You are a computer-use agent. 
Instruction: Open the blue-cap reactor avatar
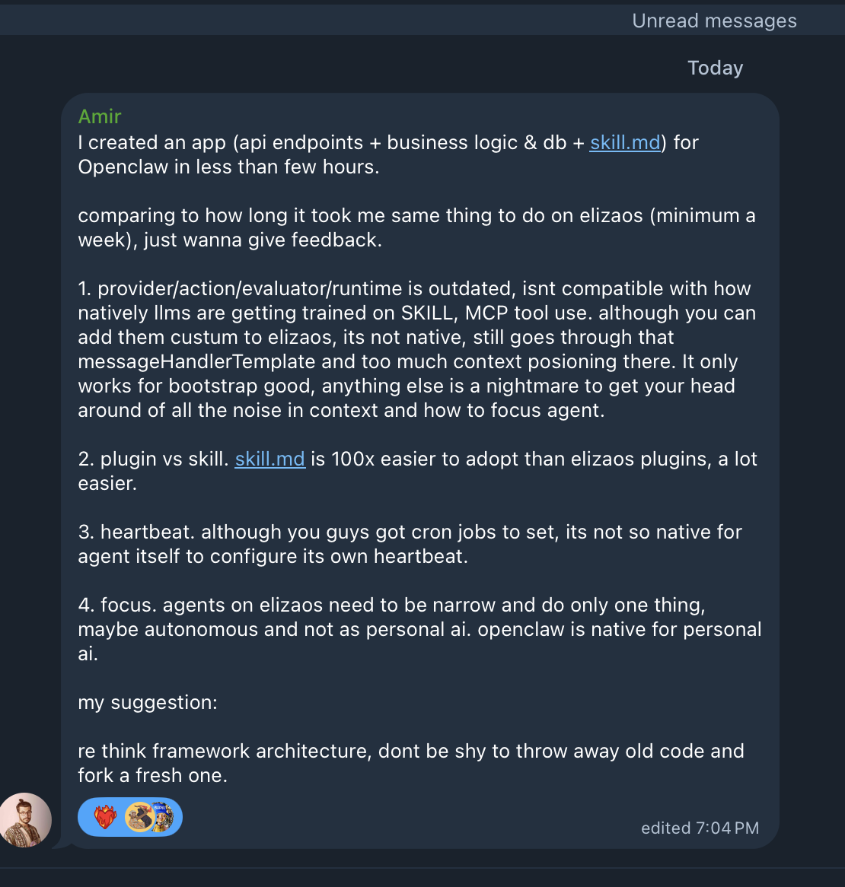click(x=163, y=817)
